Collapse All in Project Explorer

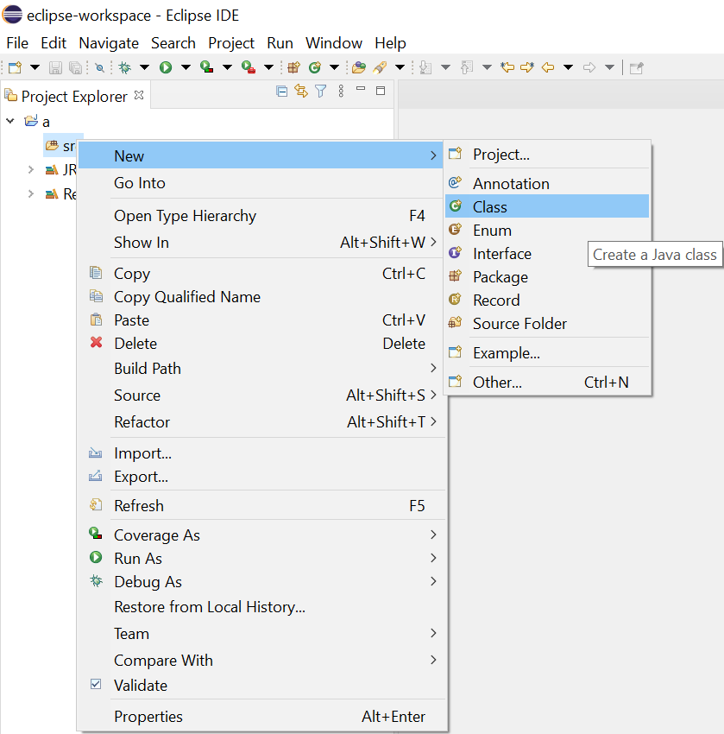click(x=281, y=91)
